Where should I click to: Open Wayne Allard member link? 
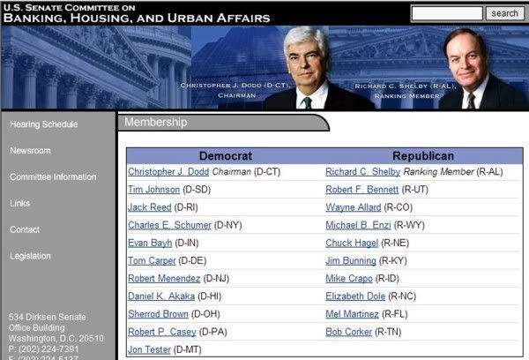pyautogui.click(x=354, y=207)
